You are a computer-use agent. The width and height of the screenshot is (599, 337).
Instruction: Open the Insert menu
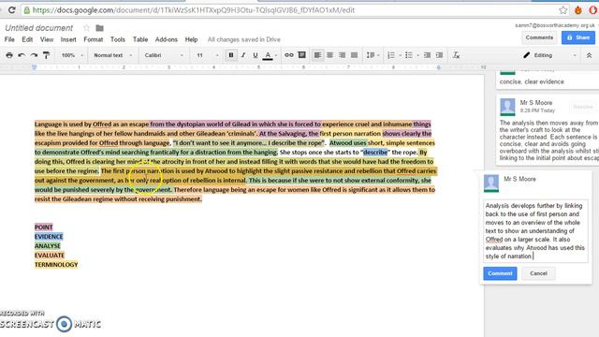click(68, 39)
